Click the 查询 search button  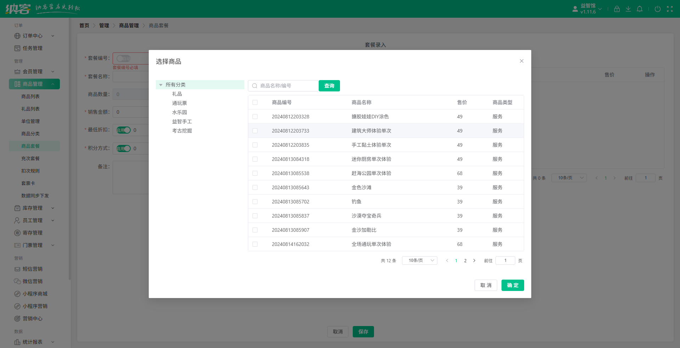pyautogui.click(x=329, y=86)
